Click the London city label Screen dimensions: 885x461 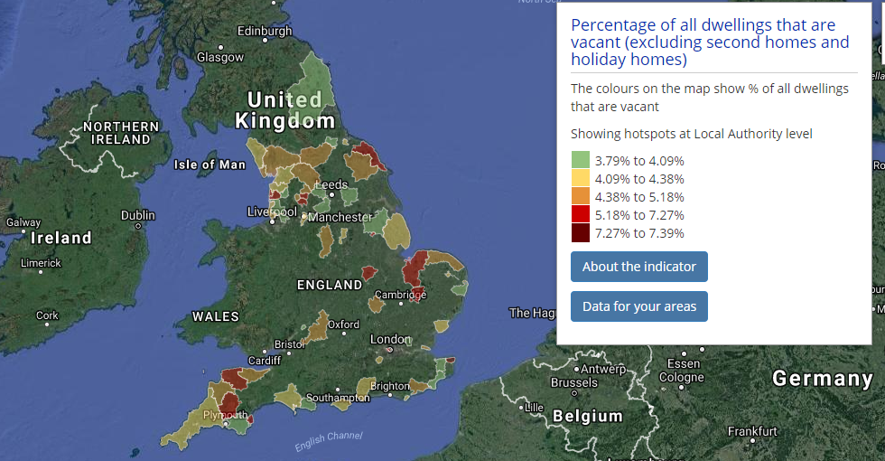(390, 339)
